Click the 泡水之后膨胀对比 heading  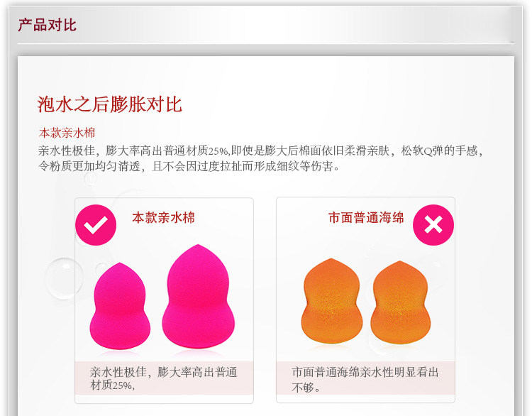[109, 104]
